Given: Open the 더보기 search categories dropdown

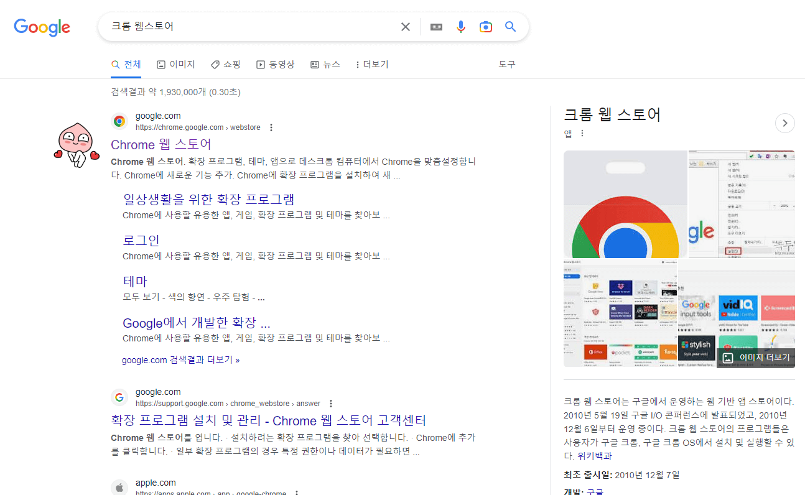Looking at the screenshot, I should pyautogui.click(x=371, y=64).
